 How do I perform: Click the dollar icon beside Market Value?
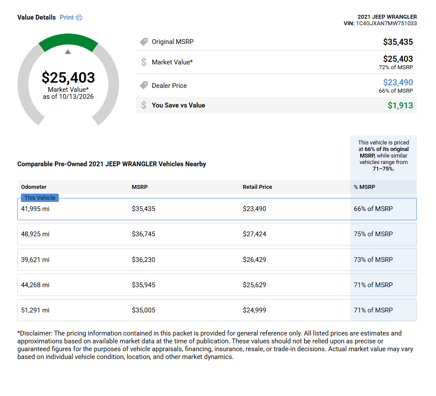[x=144, y=62]
